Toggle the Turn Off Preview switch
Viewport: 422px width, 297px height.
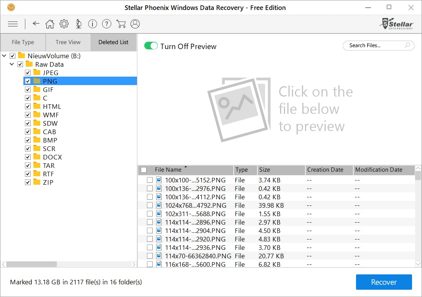151,46
